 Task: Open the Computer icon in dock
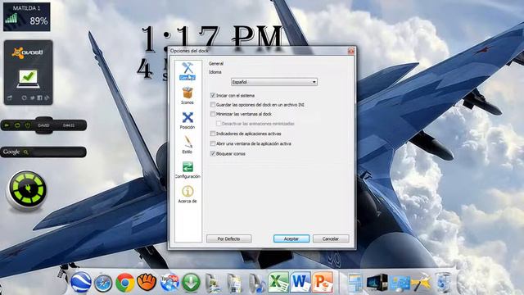point(377,283)
